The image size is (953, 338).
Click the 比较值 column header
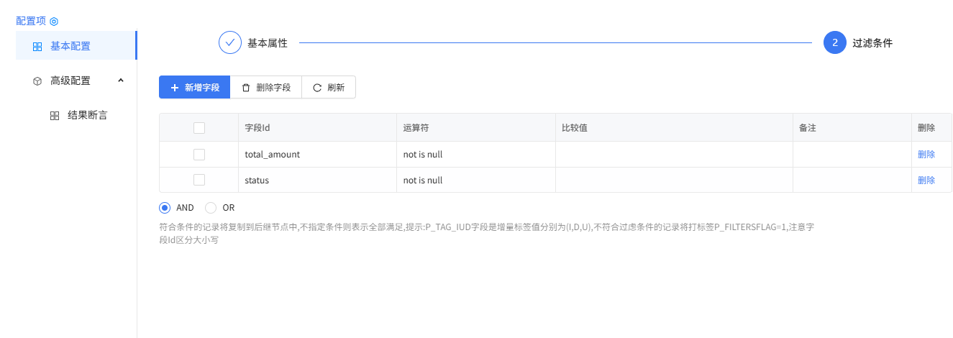pyautogui.click(x=674, y=128)
